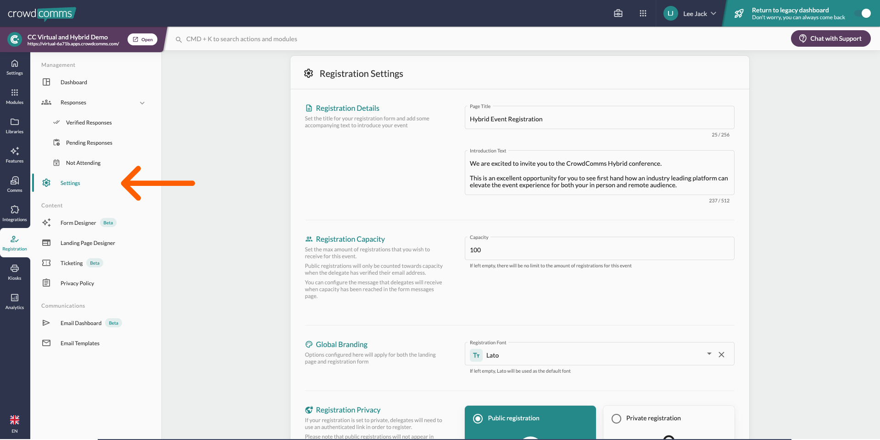880x440 pixels.
Task: Go to Email Templates menu item
Action: pos(80,343)
